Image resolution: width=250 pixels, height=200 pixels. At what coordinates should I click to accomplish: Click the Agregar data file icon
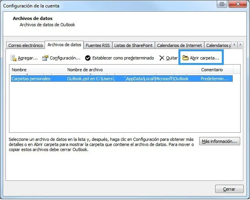click(x=14, y=58)
